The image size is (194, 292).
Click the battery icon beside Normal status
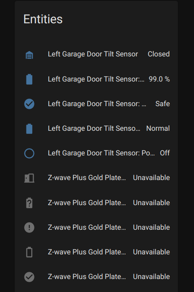point(29,129)
